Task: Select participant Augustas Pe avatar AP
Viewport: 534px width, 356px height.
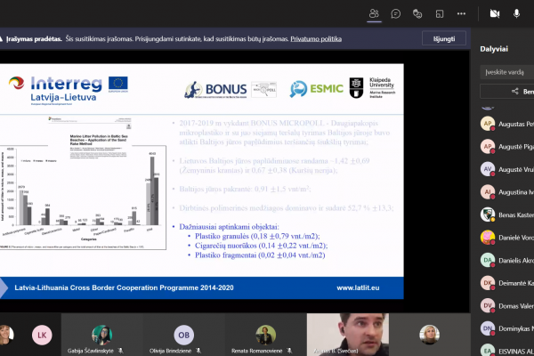Action: 488,124
